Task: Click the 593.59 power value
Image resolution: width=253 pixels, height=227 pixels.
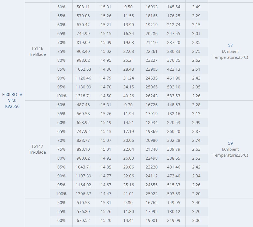Action: [x=174, y=194]
